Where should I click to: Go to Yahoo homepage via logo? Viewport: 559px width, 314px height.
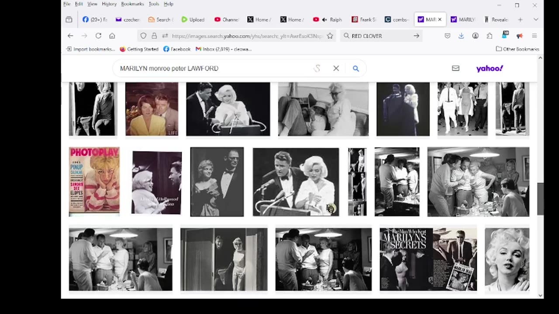[x=490, y=68]
